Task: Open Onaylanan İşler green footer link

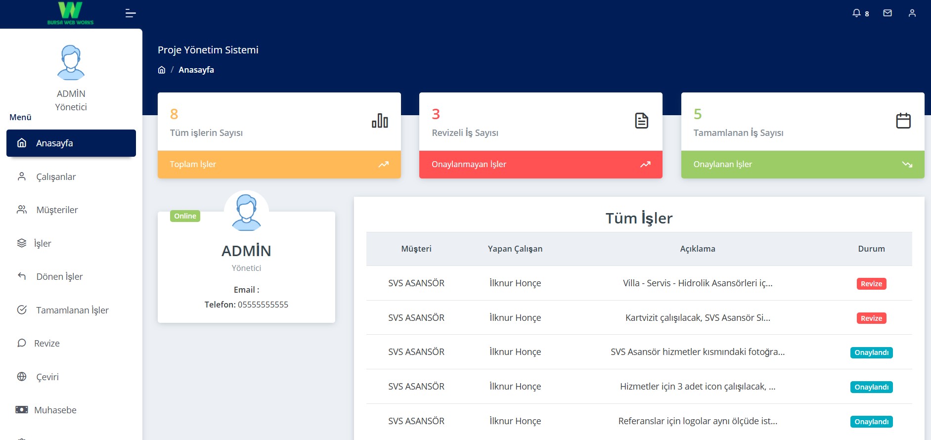Action: tap(802, 164)
